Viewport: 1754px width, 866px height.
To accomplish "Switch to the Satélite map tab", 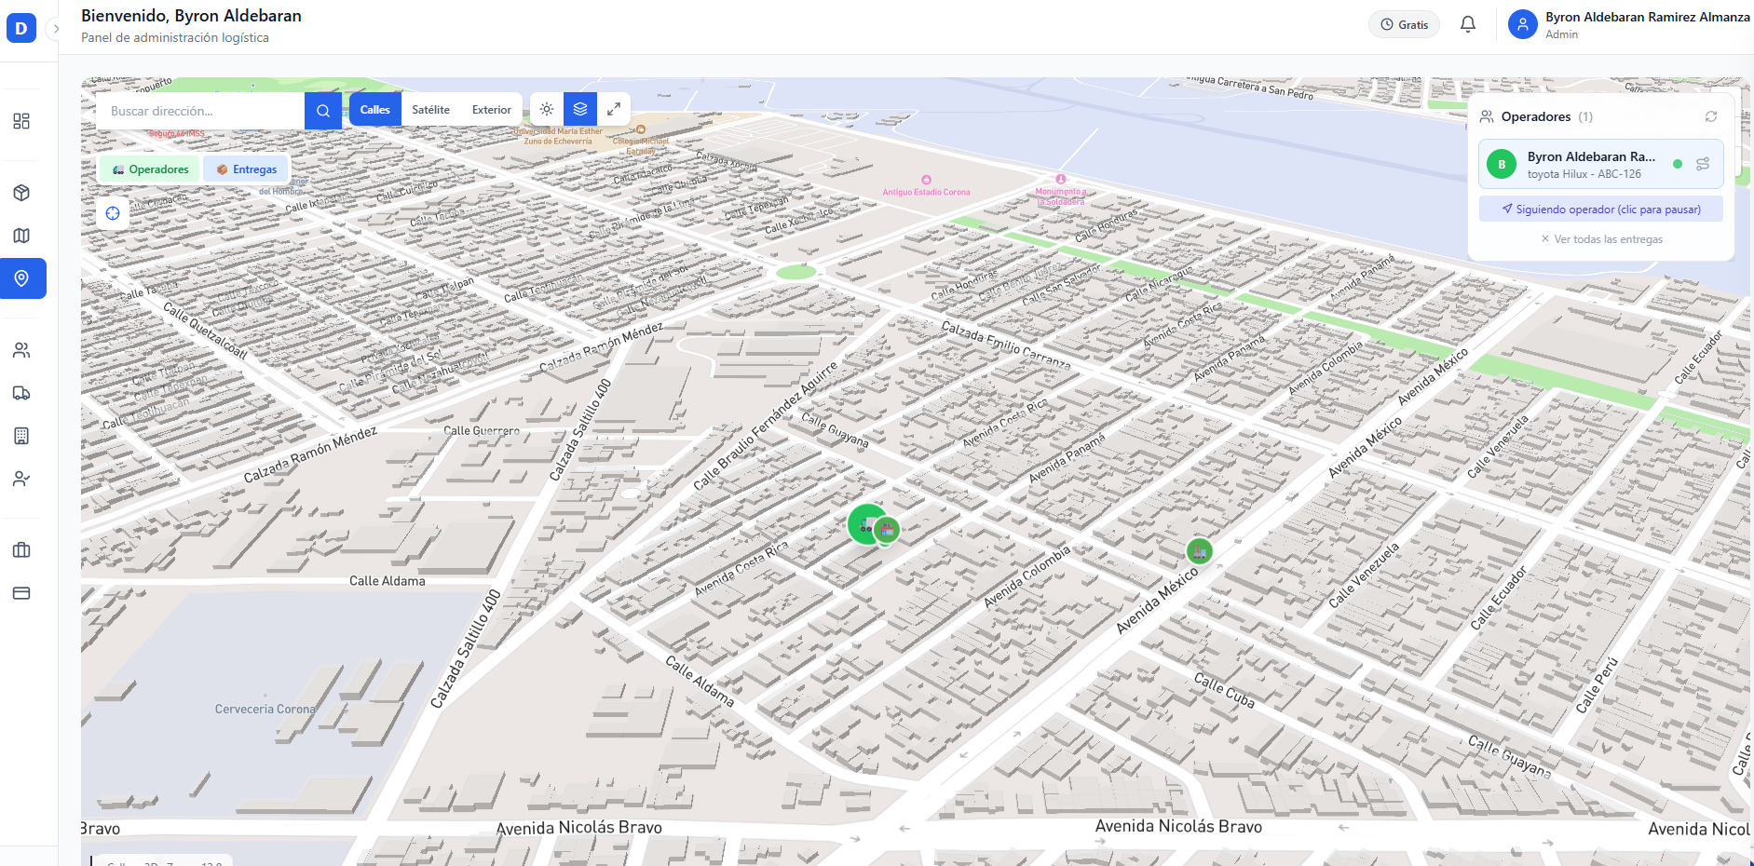I will coord(430,110).
